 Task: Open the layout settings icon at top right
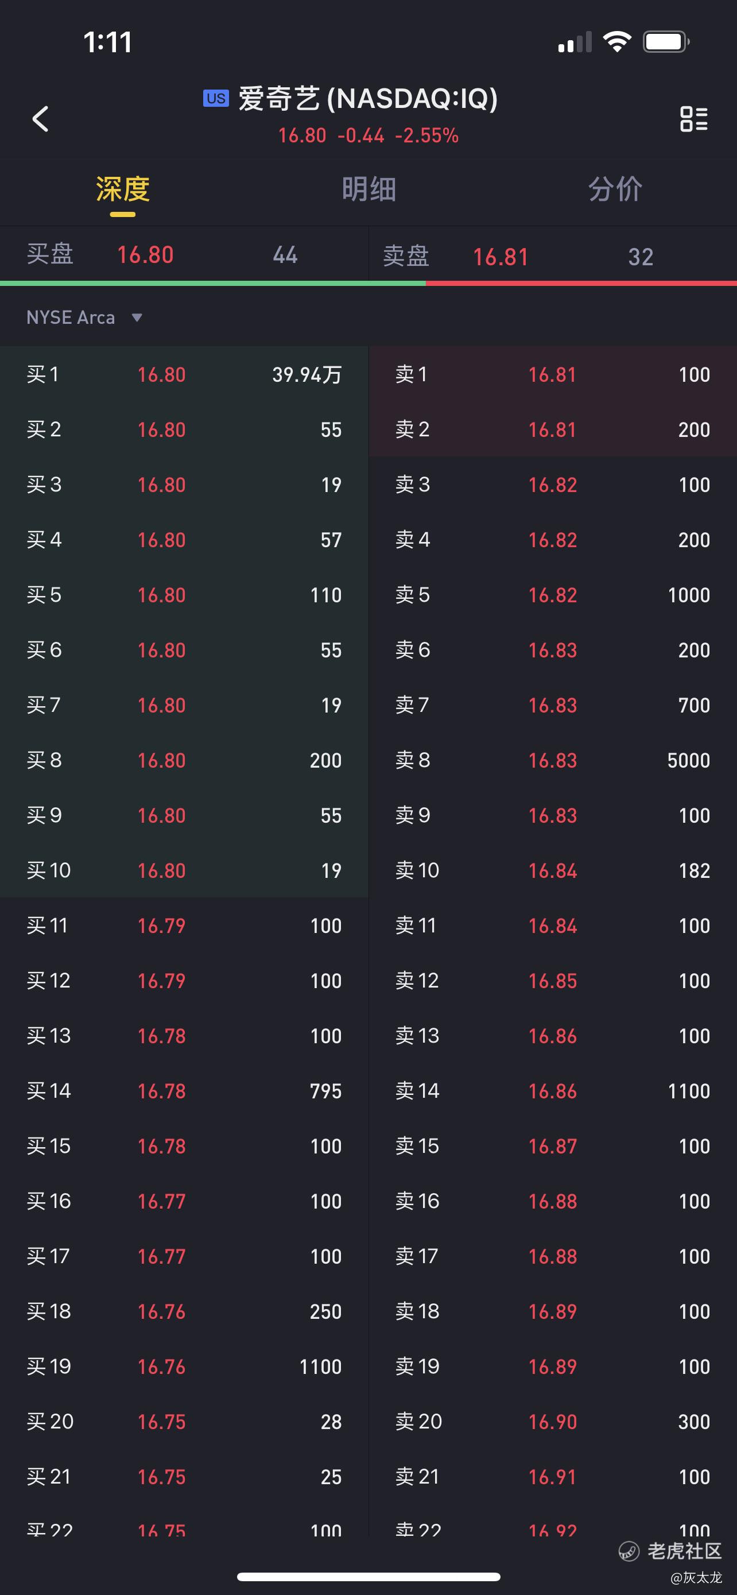pyautogui.click(x=694, y=118)
